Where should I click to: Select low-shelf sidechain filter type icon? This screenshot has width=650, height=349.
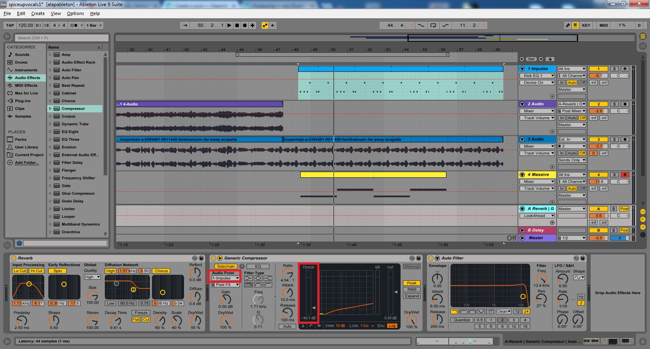pyautogui.click(x=248, y=278)
